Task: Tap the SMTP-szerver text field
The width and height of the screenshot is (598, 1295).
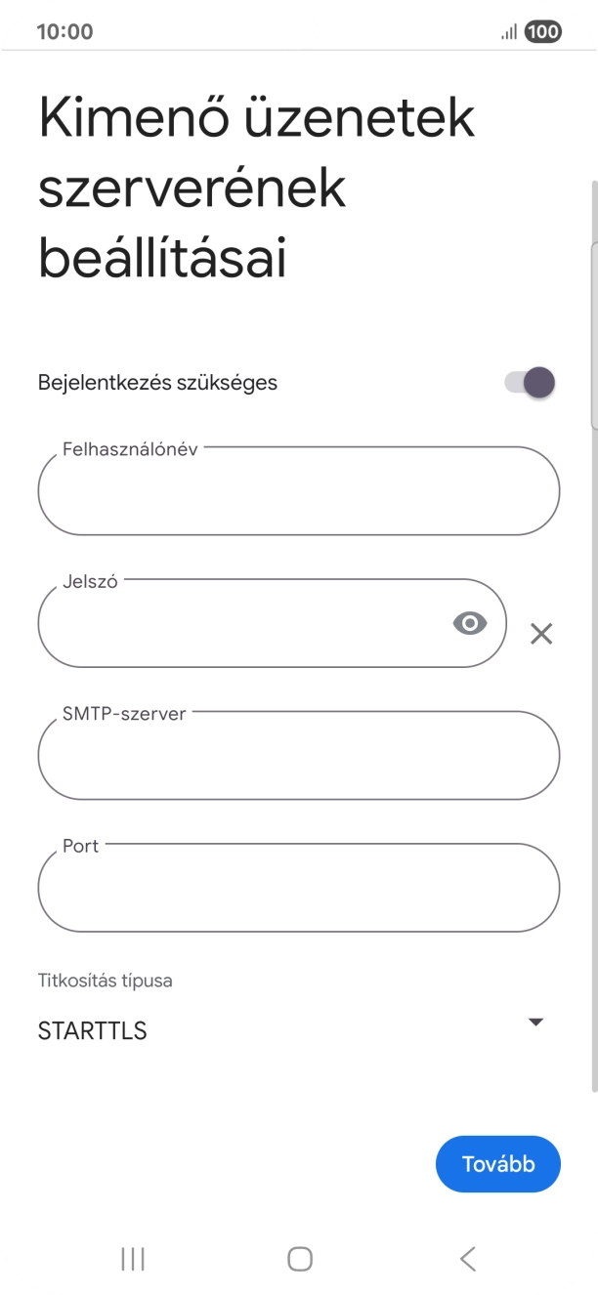Action: click(298, 755)
